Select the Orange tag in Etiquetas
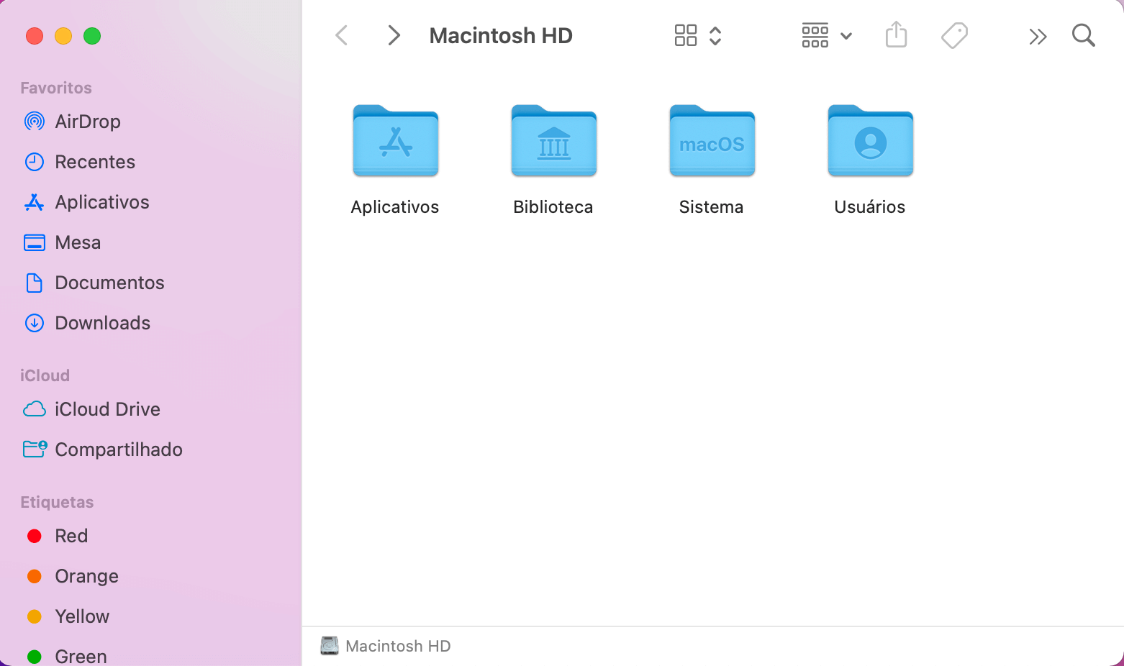 pyautogui.click(x=86, y=576)
